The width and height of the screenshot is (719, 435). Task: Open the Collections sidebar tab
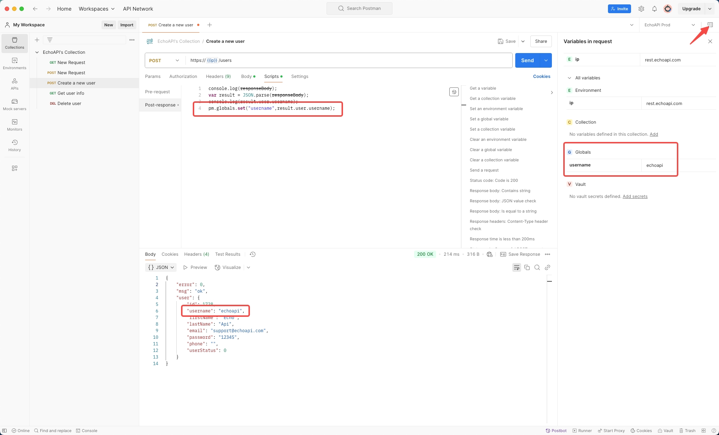point(15,43)
